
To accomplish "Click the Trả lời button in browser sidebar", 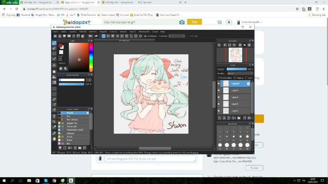I will (254, 168).
